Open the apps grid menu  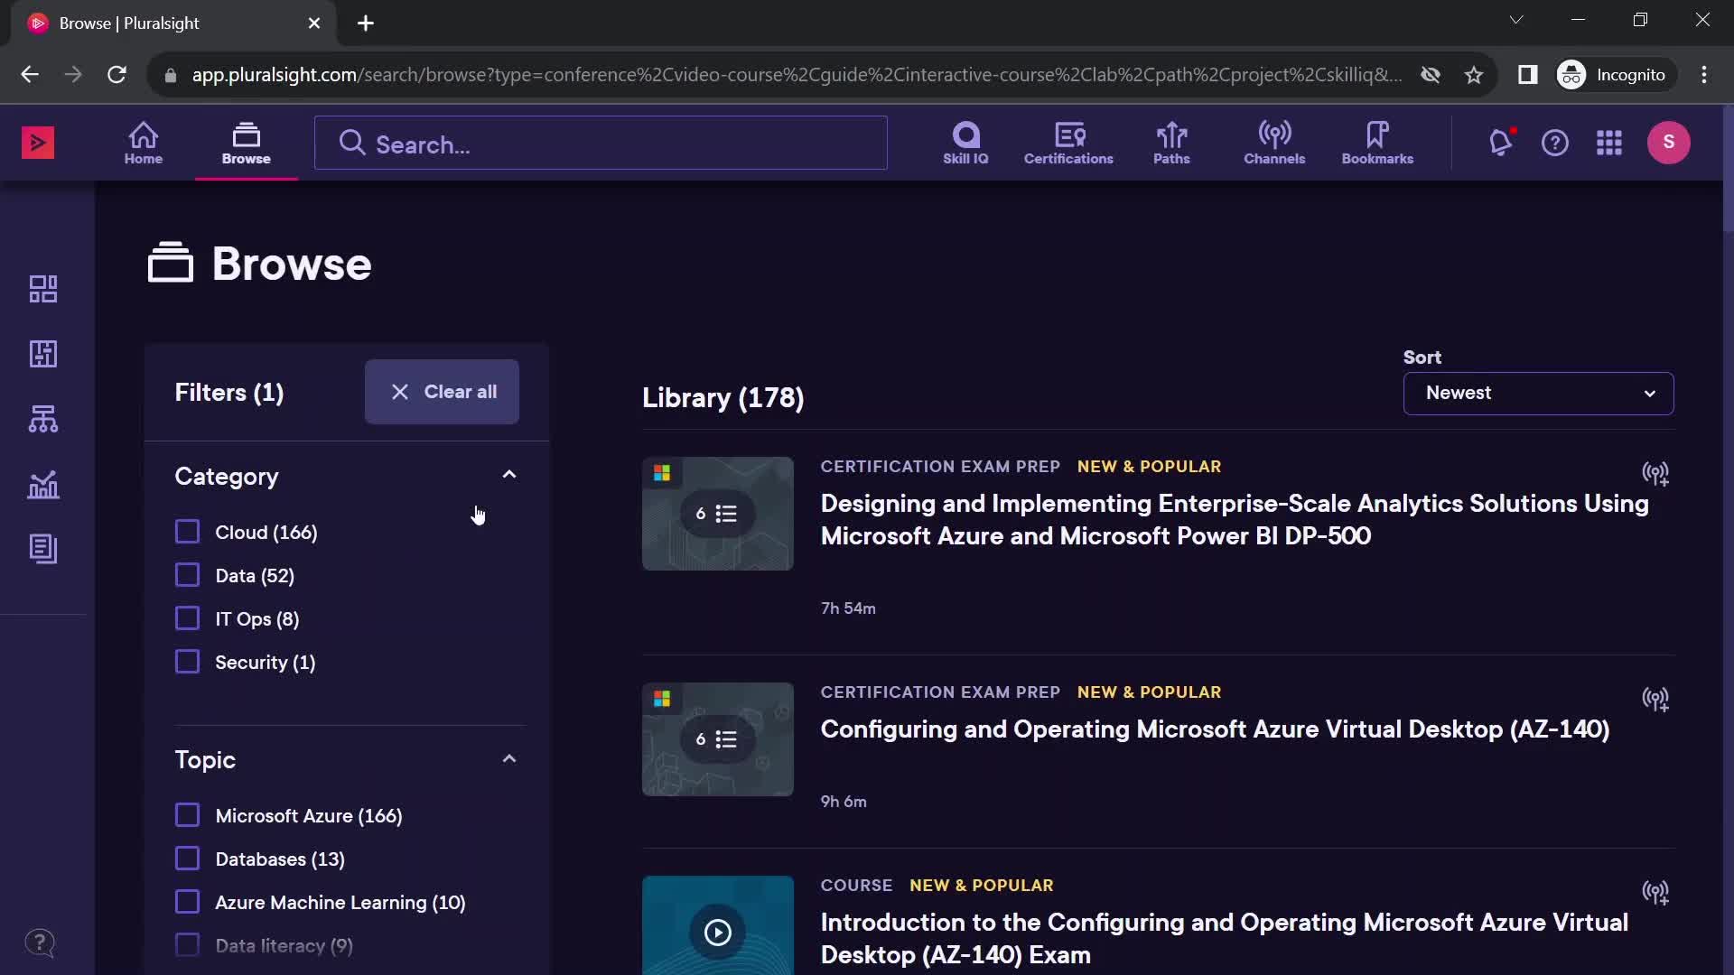[x=1609, y=143]
